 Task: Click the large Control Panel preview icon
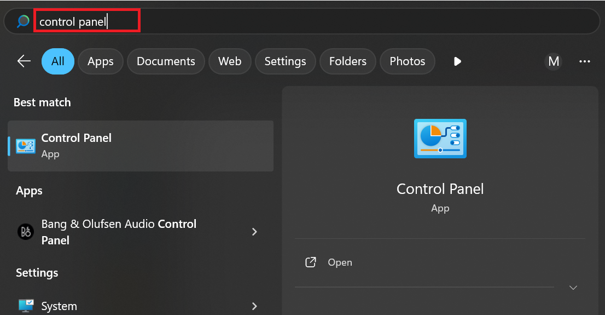(440, 139)
